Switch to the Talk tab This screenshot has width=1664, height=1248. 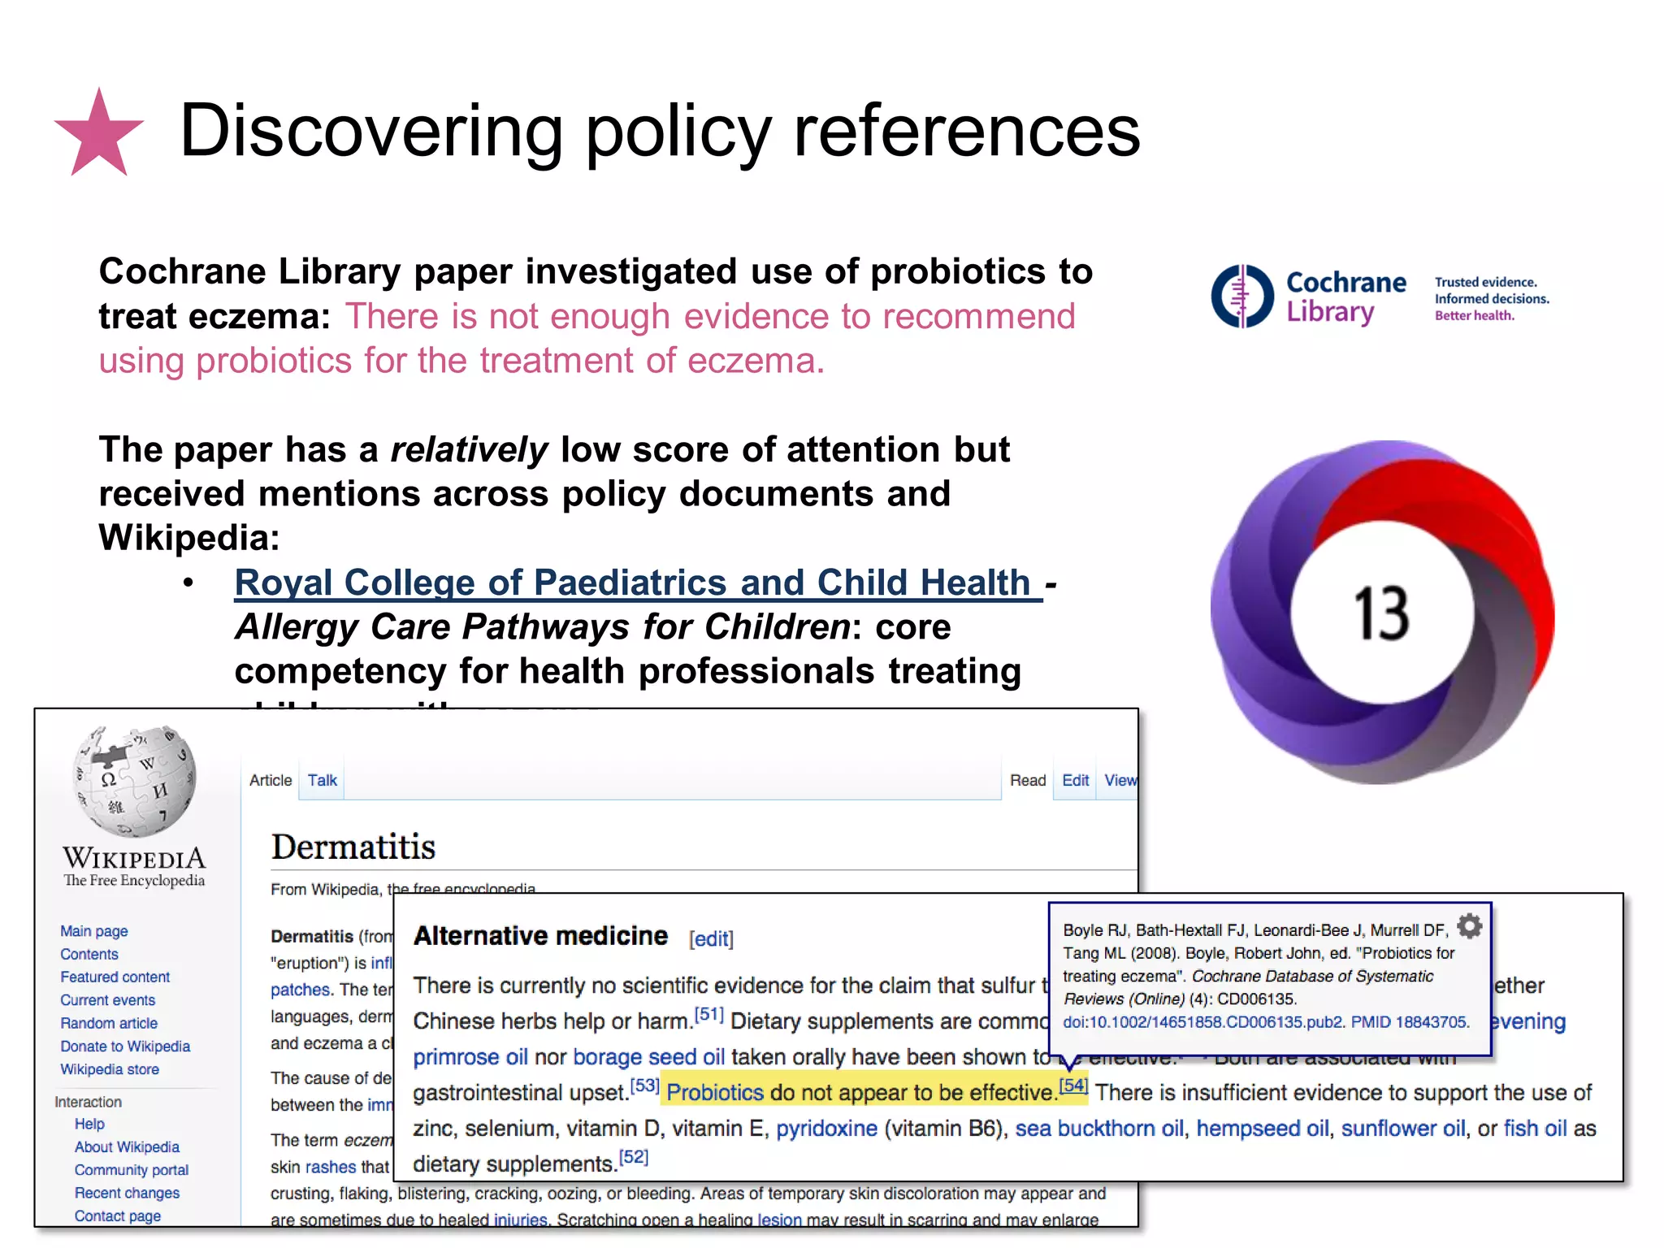point(322,780)
